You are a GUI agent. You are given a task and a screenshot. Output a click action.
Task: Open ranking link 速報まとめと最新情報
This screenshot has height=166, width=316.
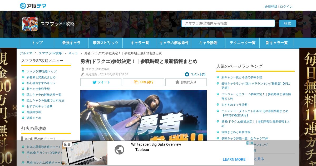pyautogui.click(x=236, y=132)
